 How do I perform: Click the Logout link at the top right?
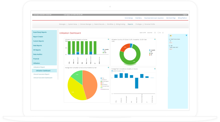point(185,14)
